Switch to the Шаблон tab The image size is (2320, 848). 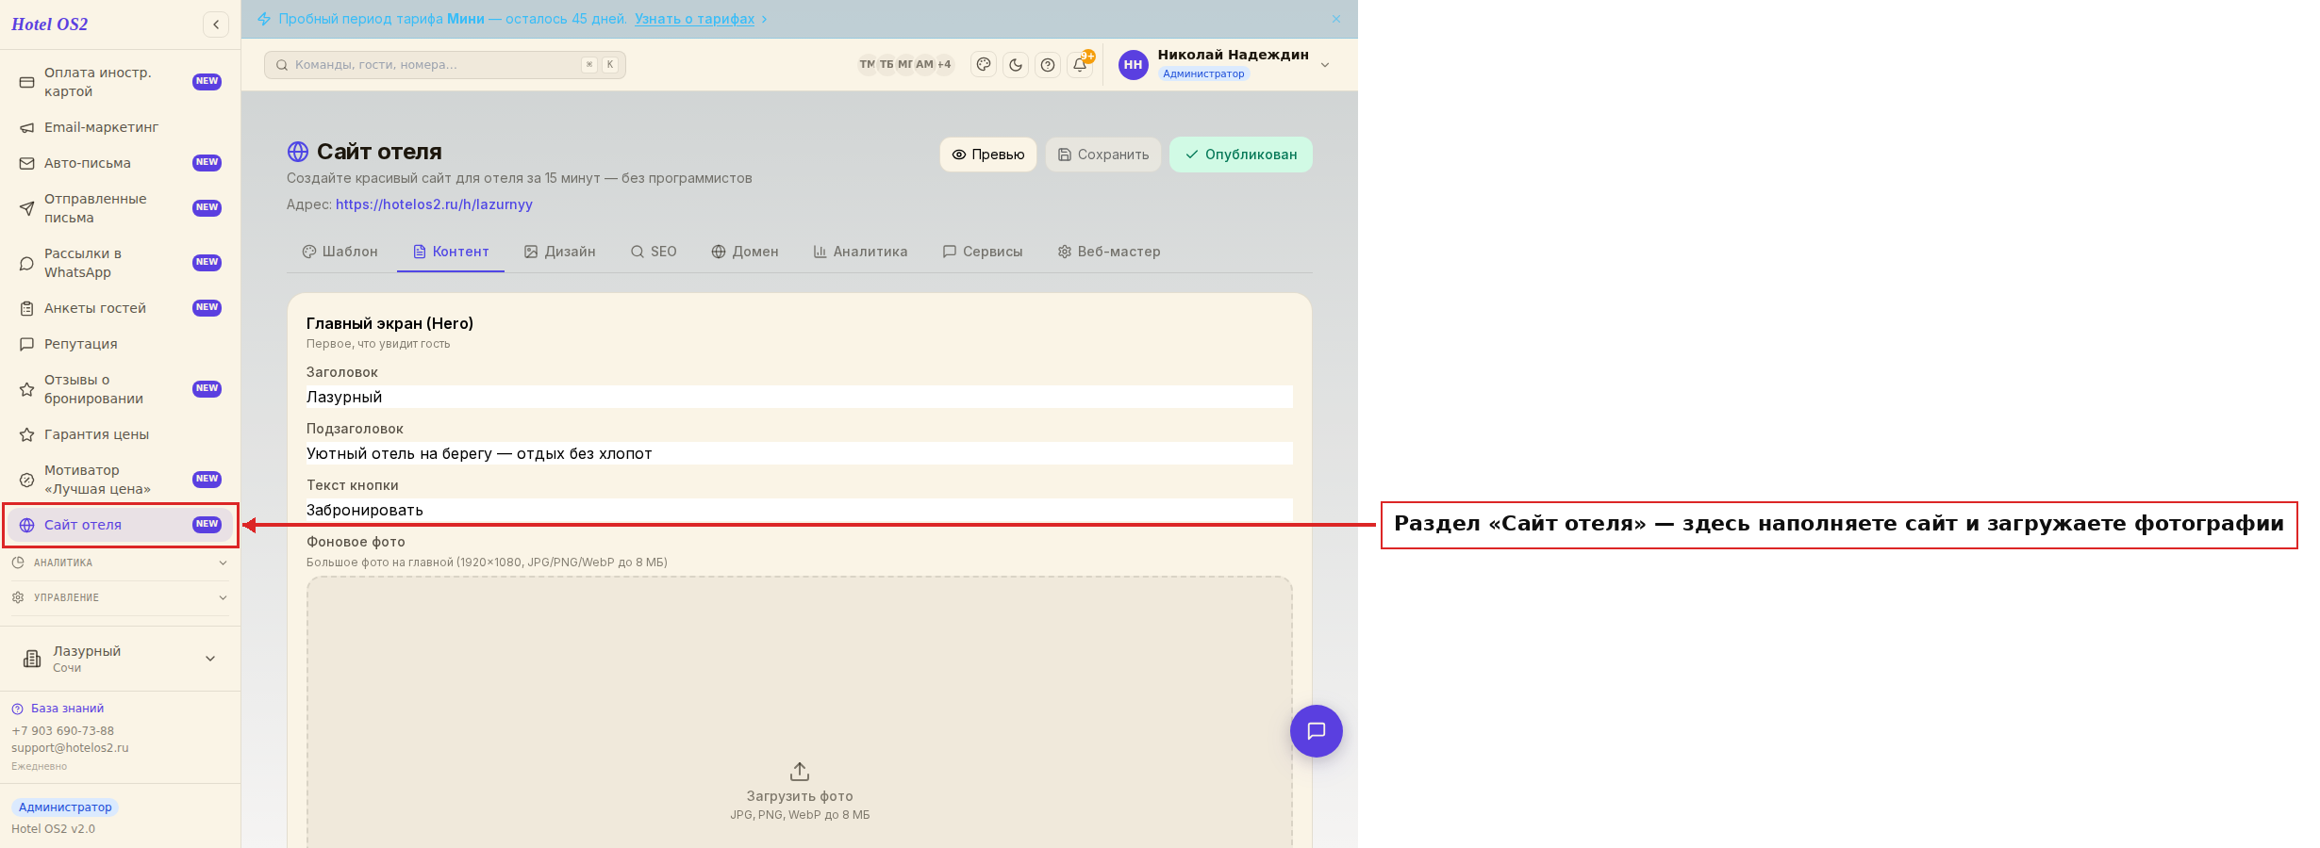pyautogui.click(x=340, y=252)
